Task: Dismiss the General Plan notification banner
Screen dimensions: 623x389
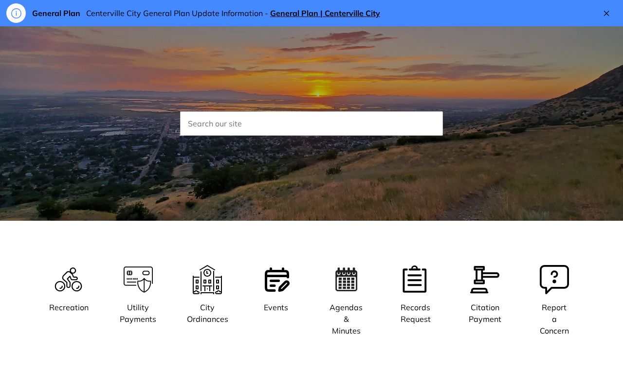Action: (x=606, y=14)
